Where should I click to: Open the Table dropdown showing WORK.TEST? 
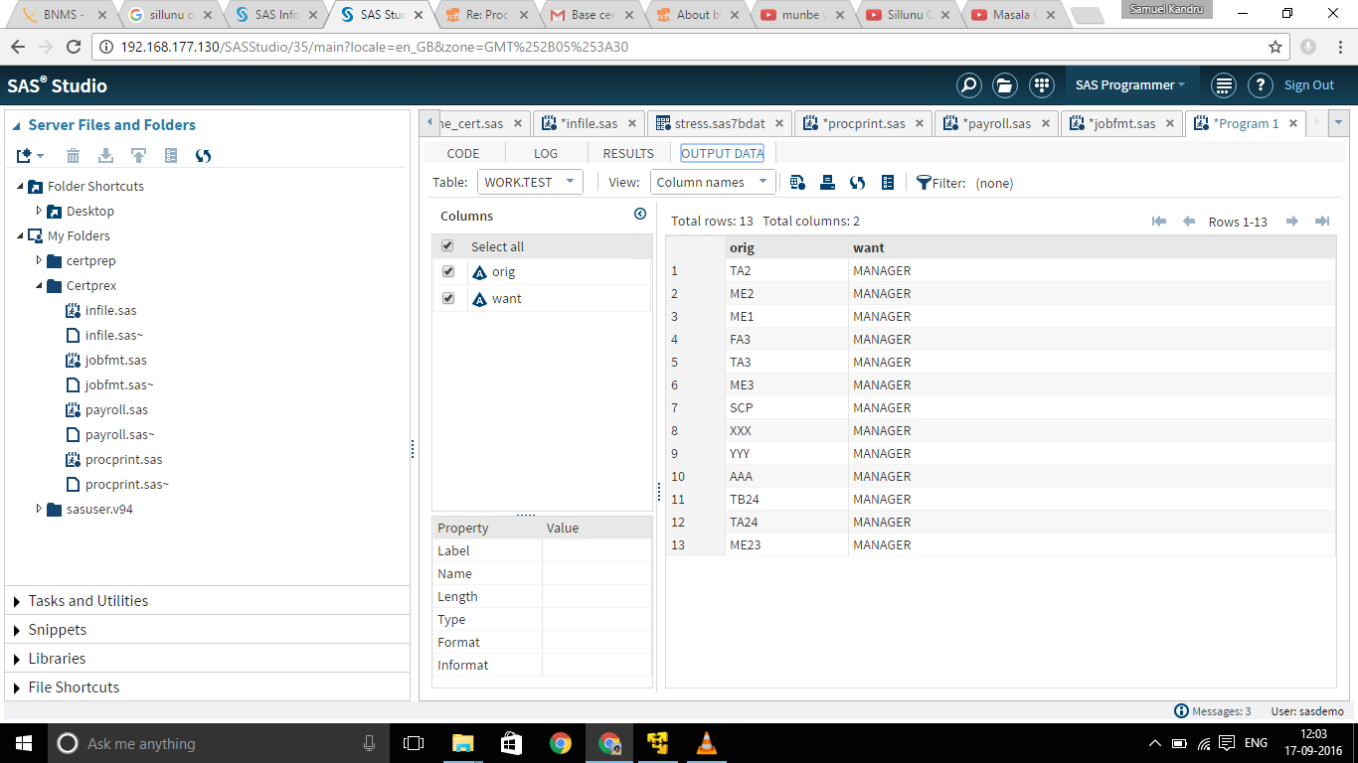pyautogui.click(x=528, y=182)
